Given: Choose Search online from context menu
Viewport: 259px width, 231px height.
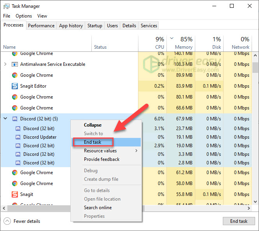Looking at the screenshot, I should (98, 208).
